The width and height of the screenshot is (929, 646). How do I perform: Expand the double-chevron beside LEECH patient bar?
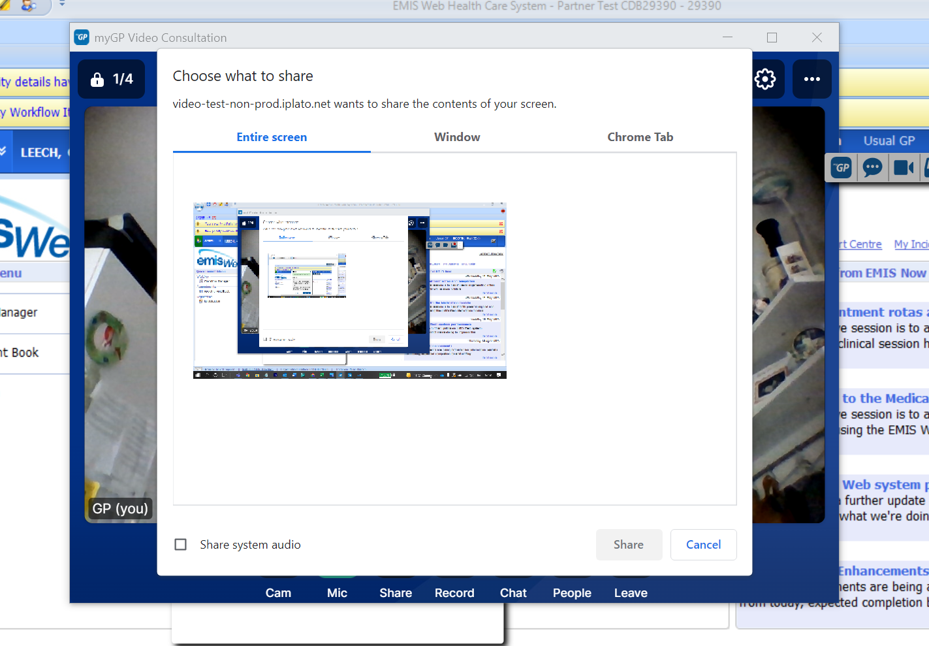[3, 152]
